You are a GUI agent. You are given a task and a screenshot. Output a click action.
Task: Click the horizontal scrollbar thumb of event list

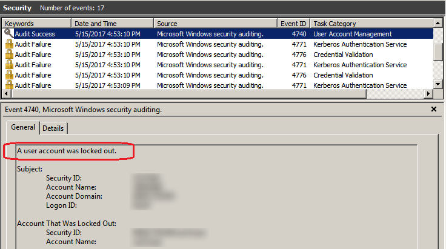tap(182, 94)
